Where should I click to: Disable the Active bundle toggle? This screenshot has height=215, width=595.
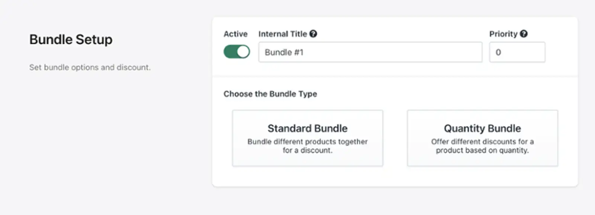point(237,52)
